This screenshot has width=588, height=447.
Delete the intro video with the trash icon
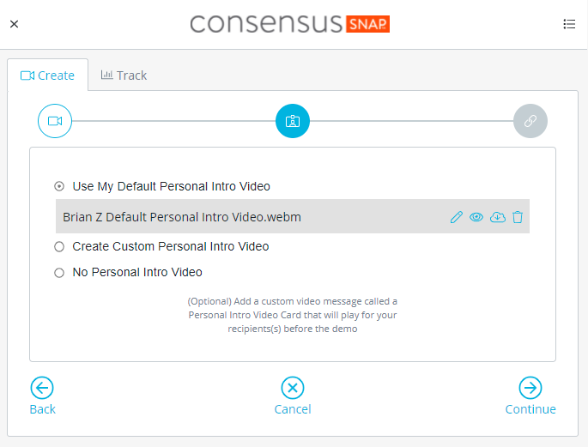[518, 217]
